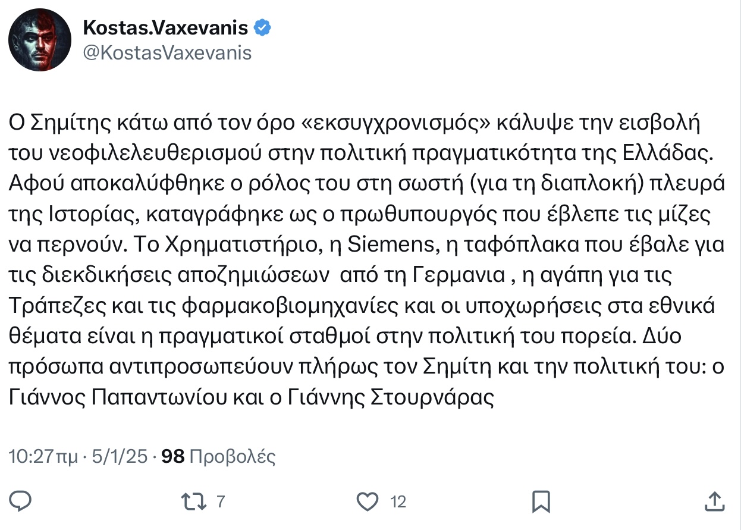Click the 10:27 πμ post timestamp
Image resolution: width=741 pixels, height=530 pixels.
tap(43, 456)
